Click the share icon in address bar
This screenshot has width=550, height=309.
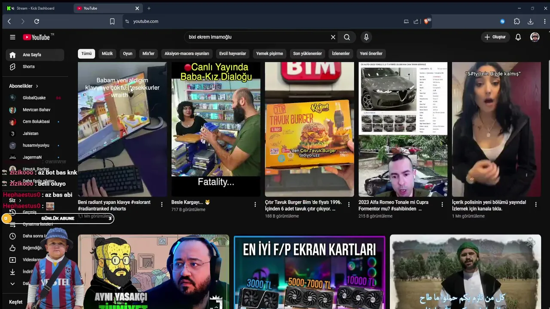[x=416, y=21]
